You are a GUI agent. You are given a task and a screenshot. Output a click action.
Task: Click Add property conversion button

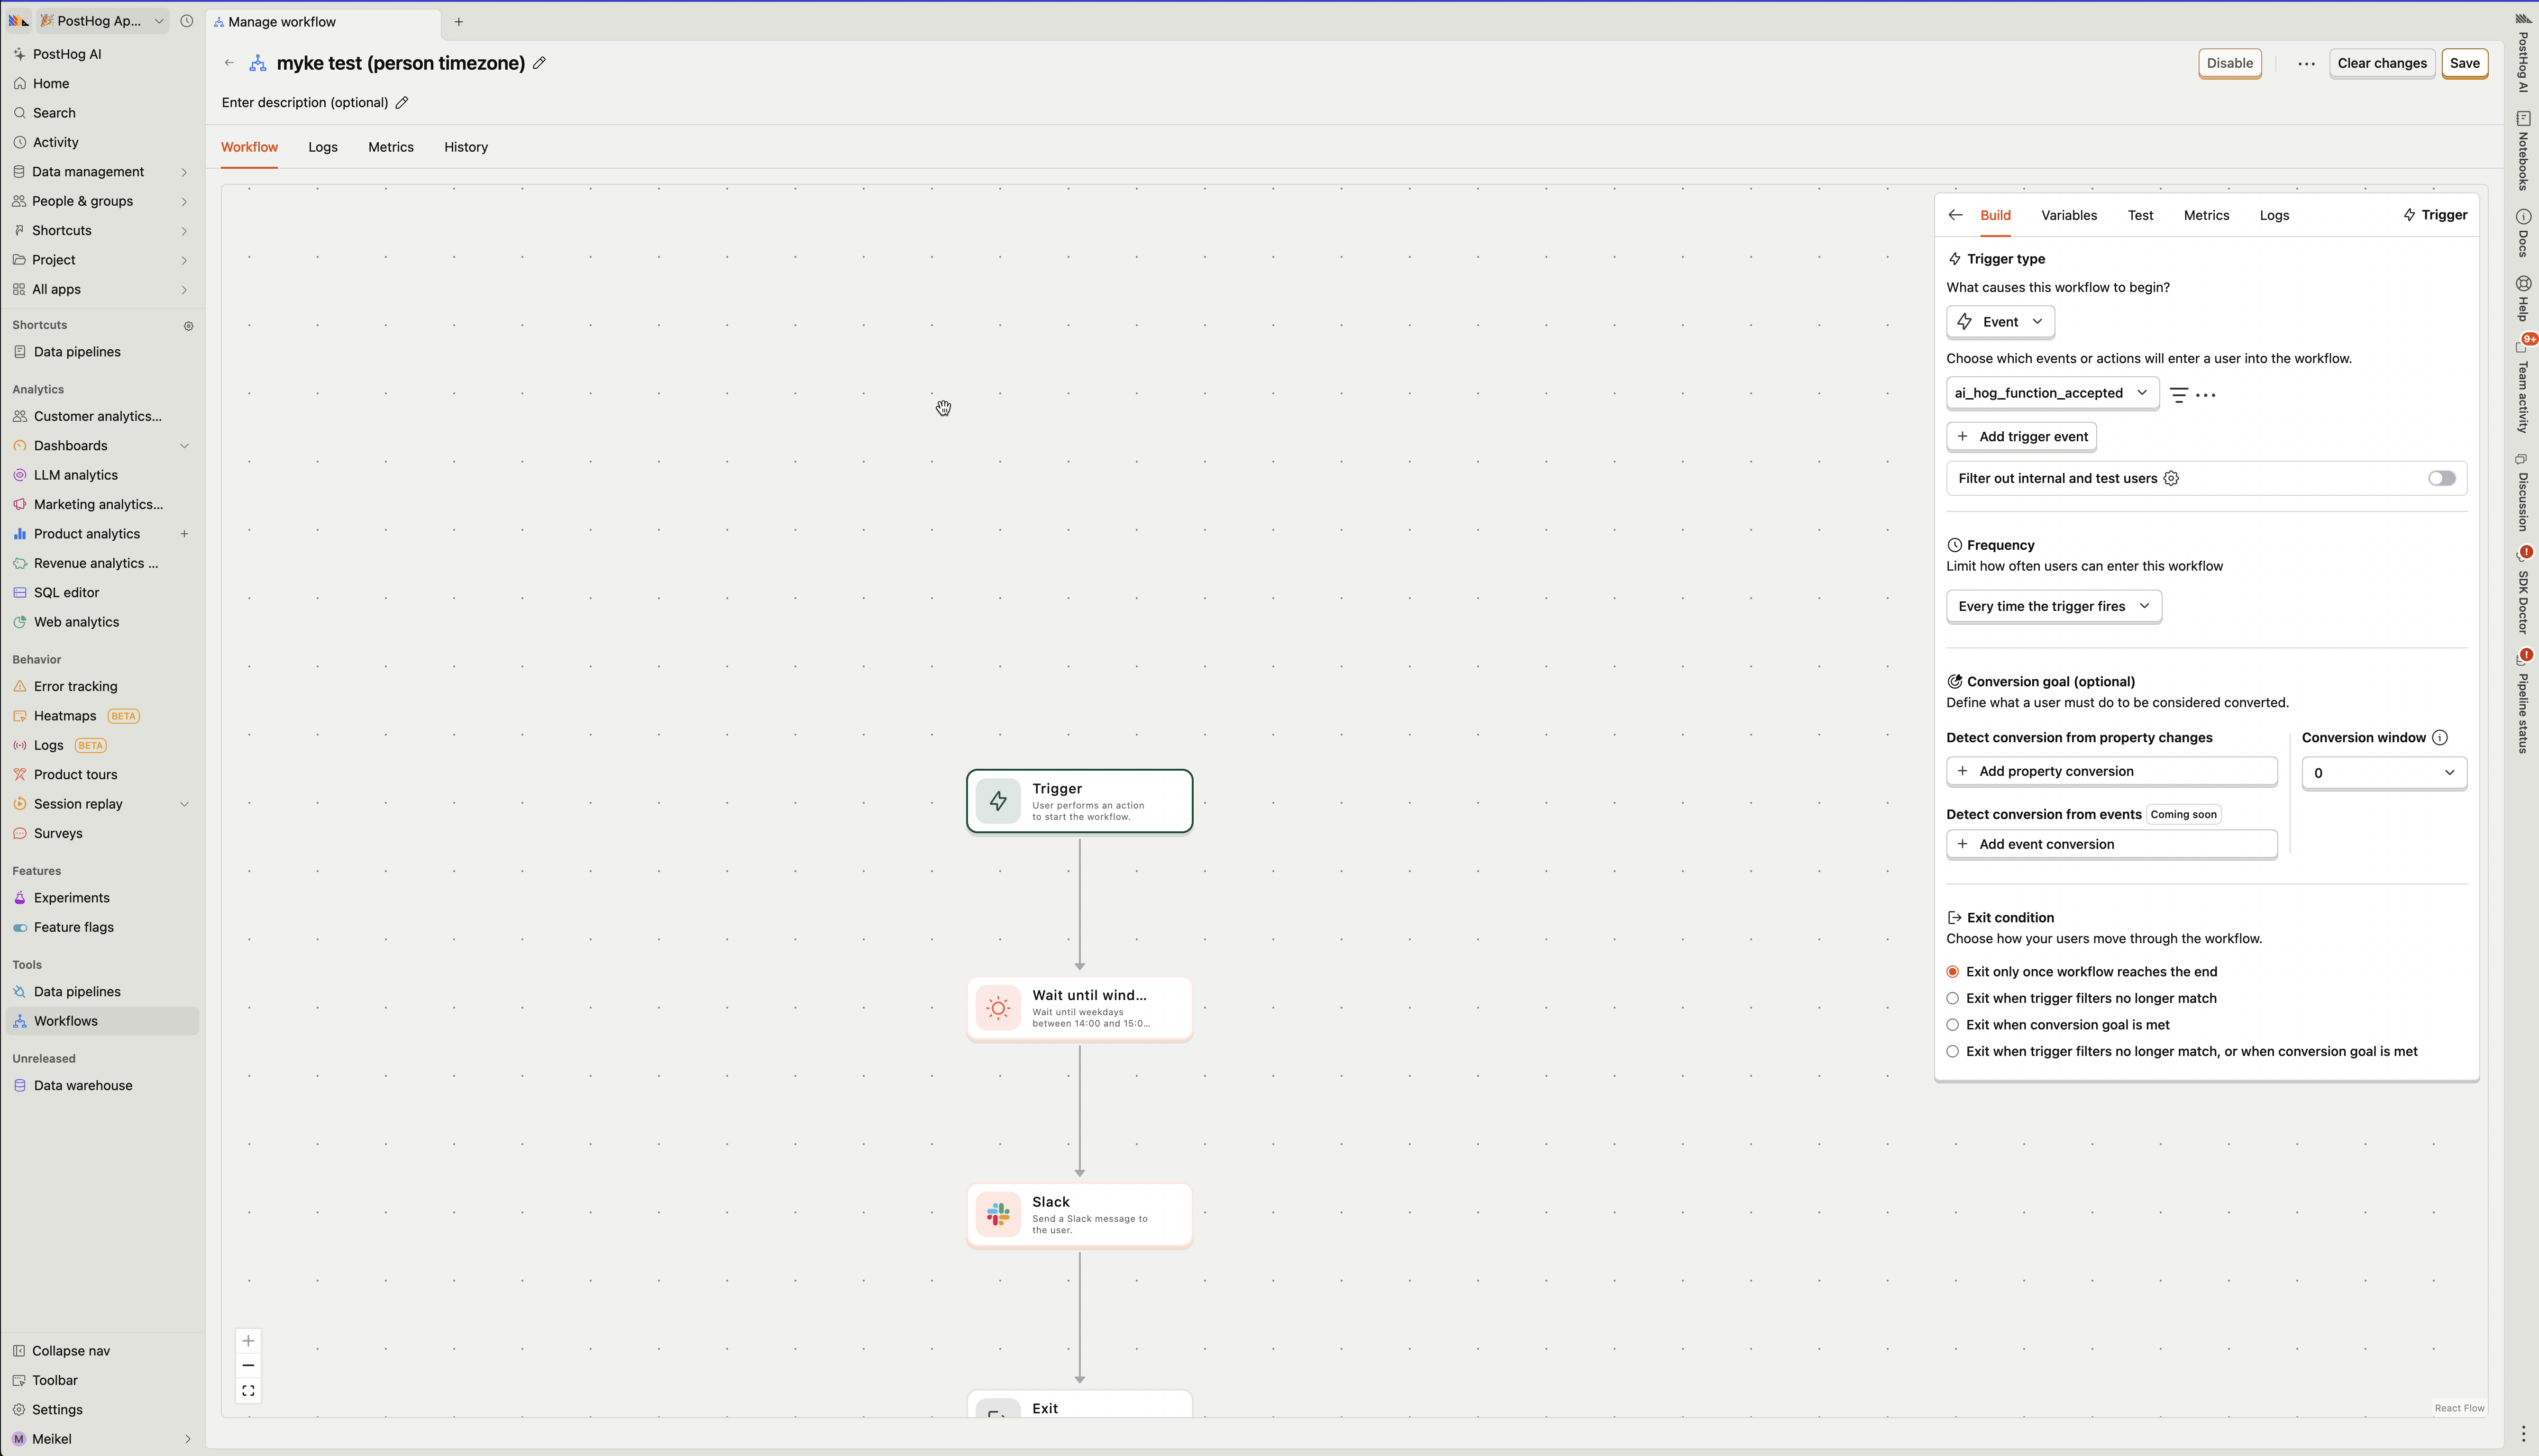[x=2111, y=772]
